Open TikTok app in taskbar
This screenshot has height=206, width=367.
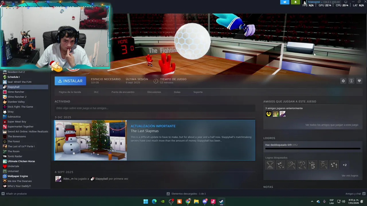[213, 201]
